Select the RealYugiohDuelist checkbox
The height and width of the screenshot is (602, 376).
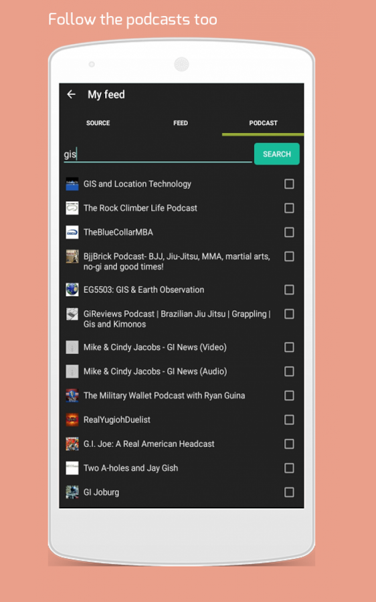289,420
